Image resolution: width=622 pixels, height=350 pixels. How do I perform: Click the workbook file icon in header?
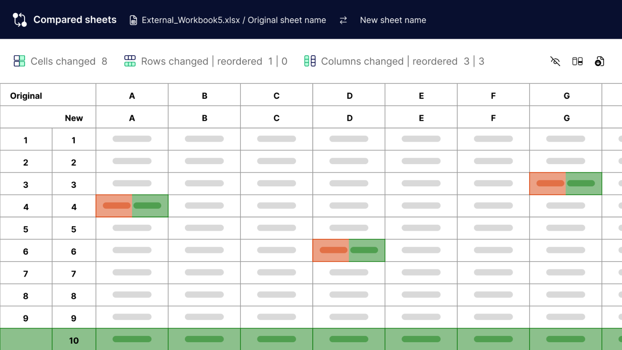click(x=133, y=21)
